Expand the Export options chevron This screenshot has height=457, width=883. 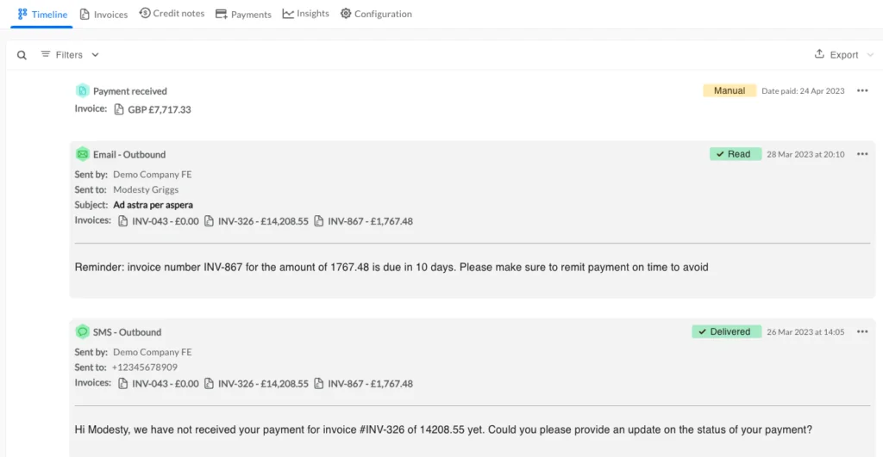870,54
